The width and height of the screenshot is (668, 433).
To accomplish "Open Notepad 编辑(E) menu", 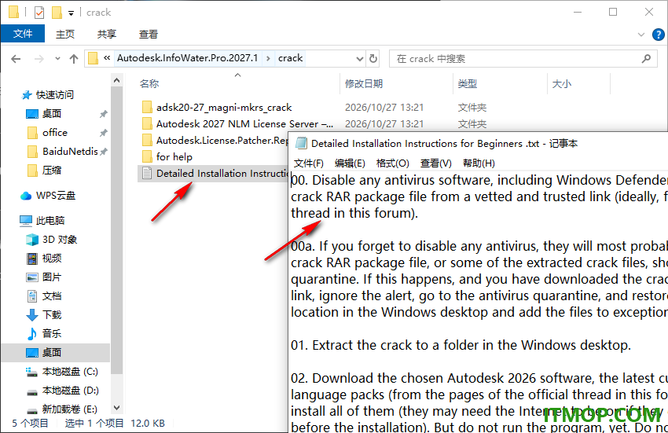I will click(x=350, y=163).
